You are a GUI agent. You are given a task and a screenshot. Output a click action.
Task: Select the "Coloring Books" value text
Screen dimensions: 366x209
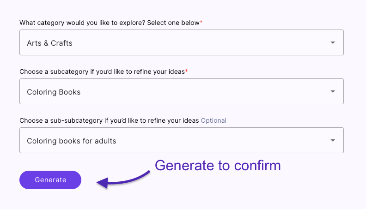pyautogui.click(x=54, y=92)
